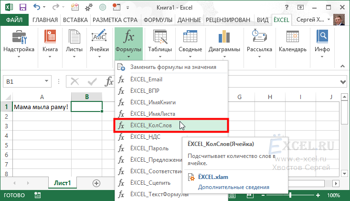This screenshot has width=350, height=201.
Task: Collapse the ribbon with the up chevron
Action: (x=342, y=66)
